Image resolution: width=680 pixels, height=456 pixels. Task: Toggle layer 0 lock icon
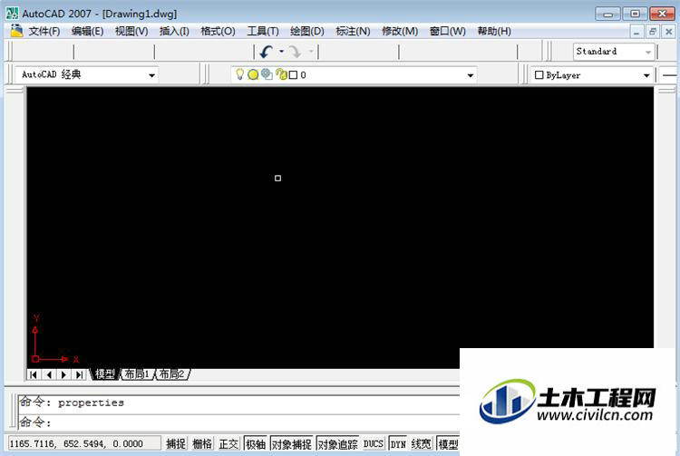click(281, 74)
